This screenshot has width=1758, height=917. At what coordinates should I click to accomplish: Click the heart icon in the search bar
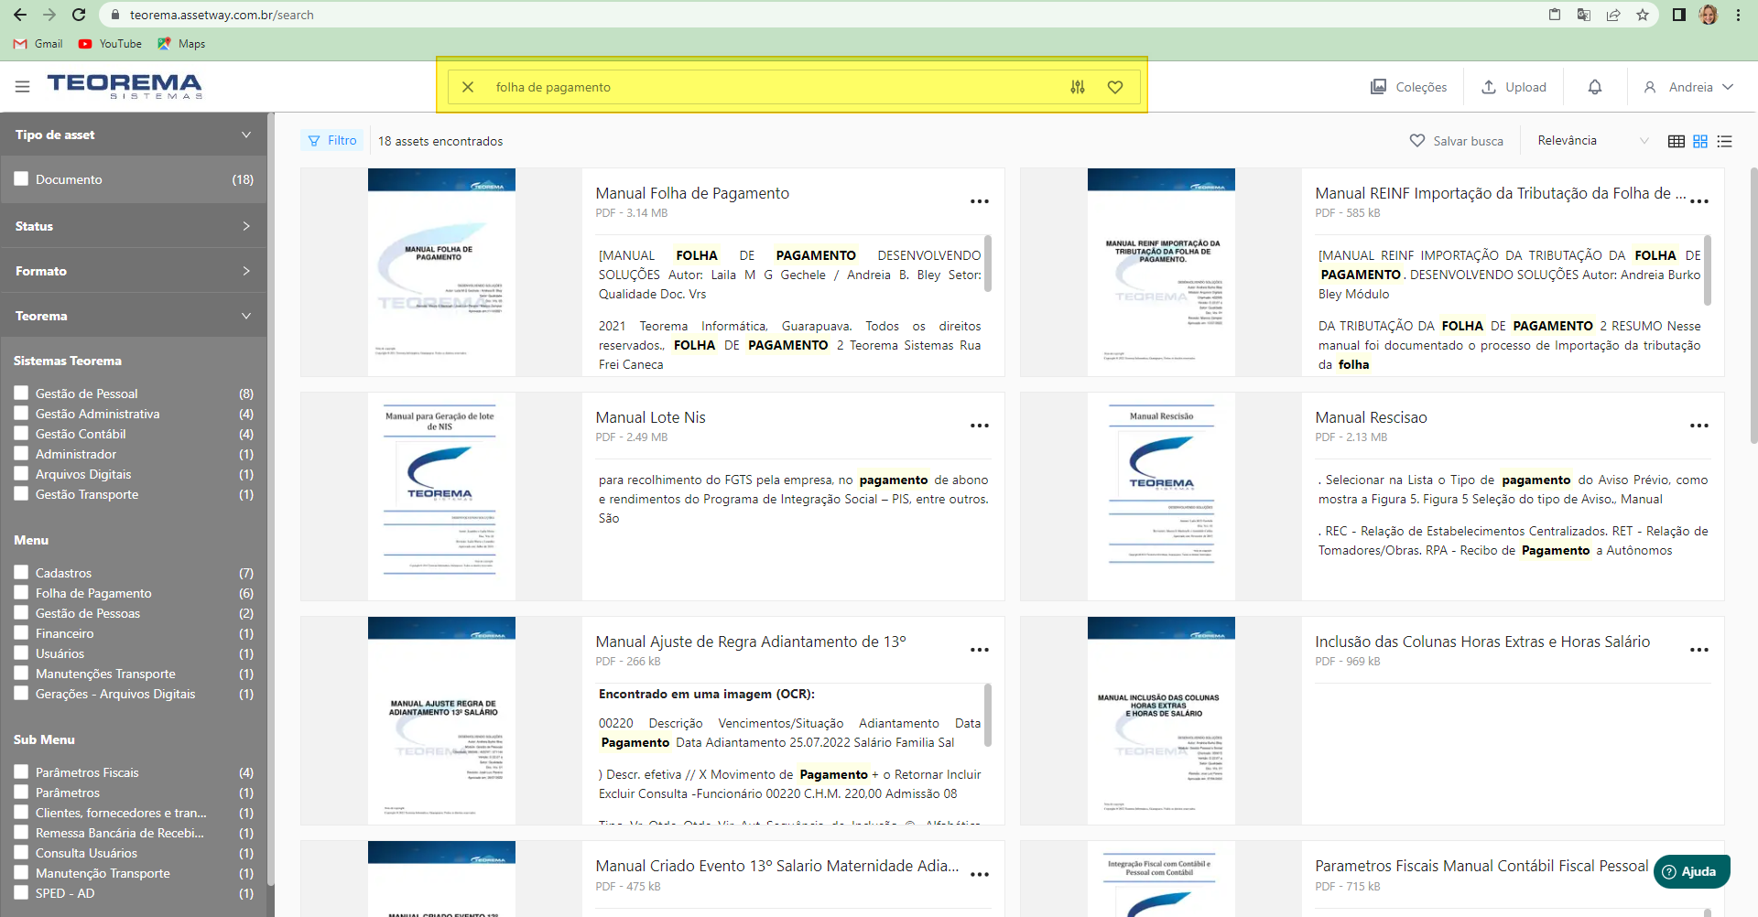click(1115, 87)
